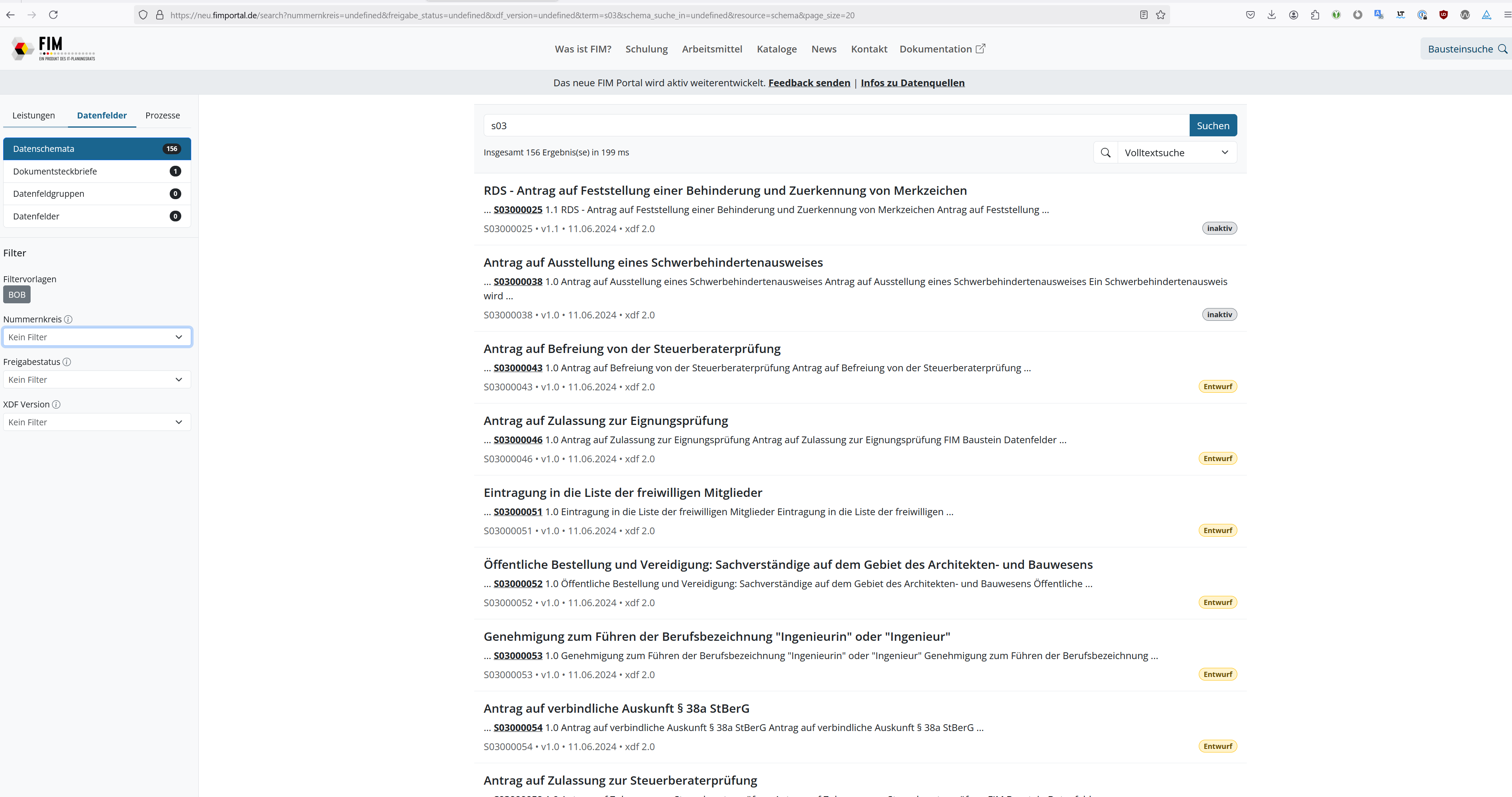The width and height of the screenshot is (1512, 797).
Task: Click the FIM logo in header
Action: (x=53, y=49)
